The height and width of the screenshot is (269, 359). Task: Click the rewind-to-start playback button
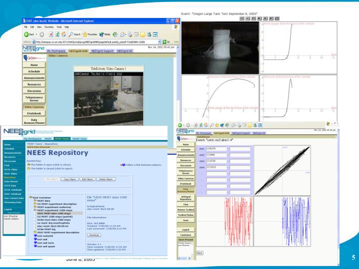coord(242,18)
